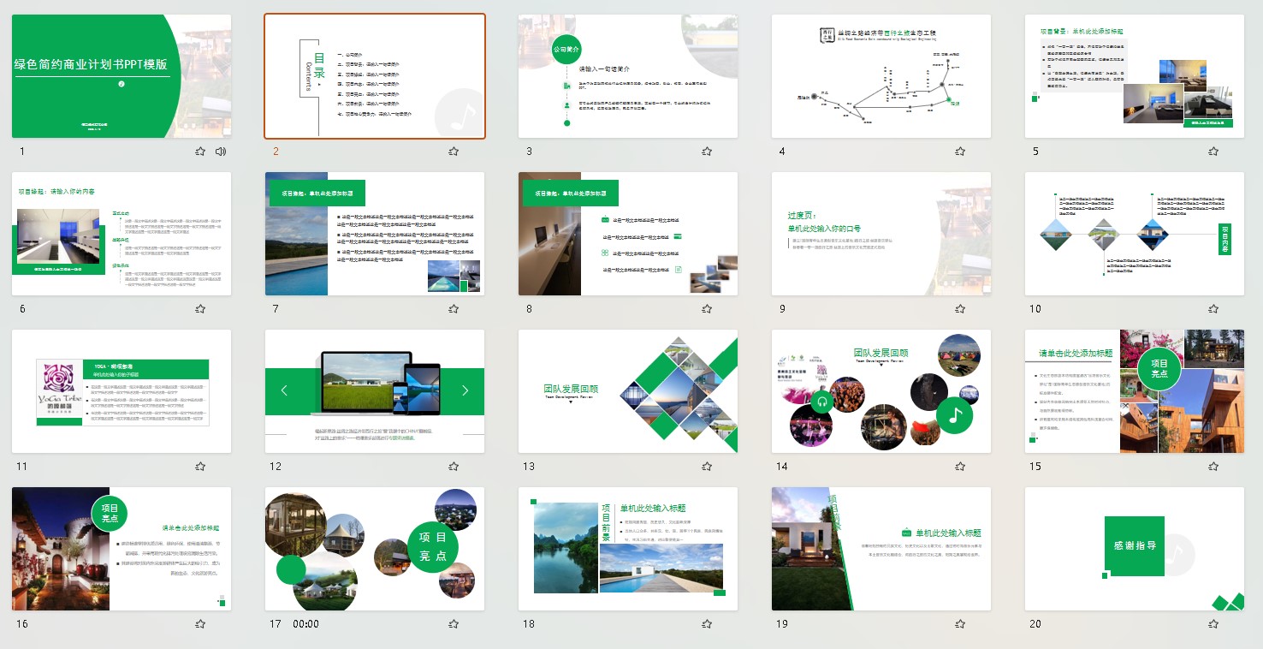Click the star icon beneath slide 5
This screenshot has height=649, width=1263.
(1213, 152)
